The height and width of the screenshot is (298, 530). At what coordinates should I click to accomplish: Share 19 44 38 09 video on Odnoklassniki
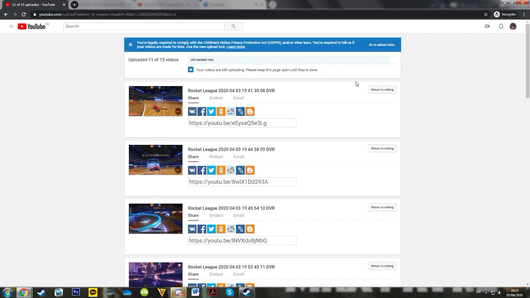point(221,170)
